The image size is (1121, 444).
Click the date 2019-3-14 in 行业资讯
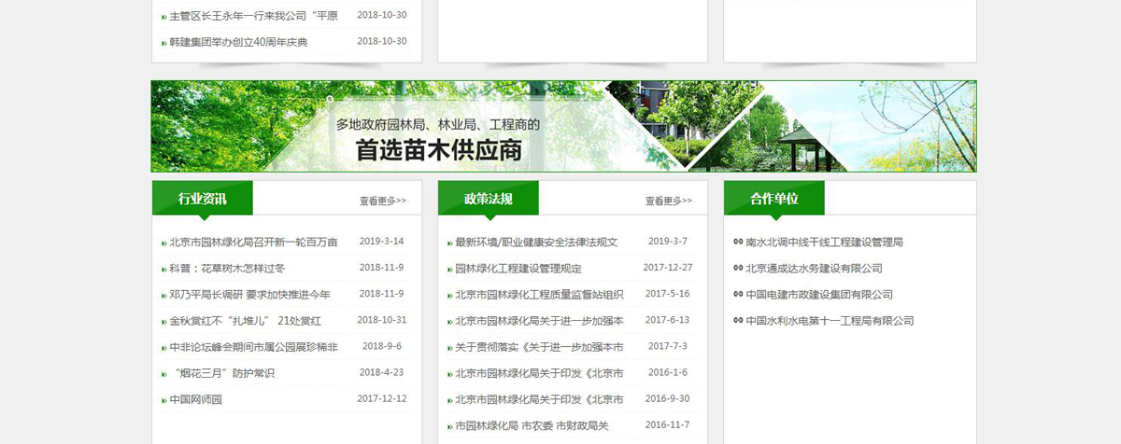(381, 241)
